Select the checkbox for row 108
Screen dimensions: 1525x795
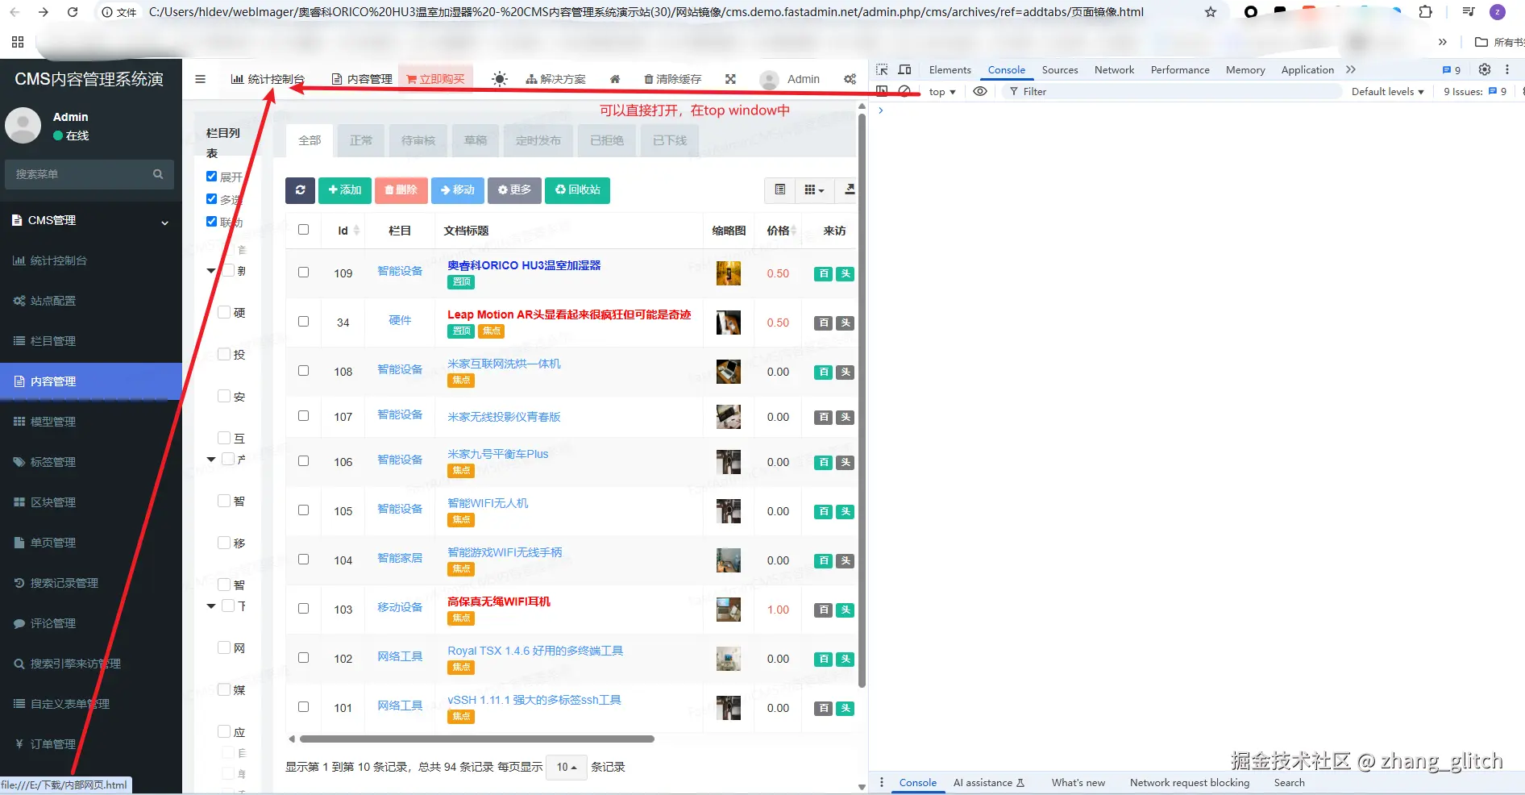pos(303,371)
